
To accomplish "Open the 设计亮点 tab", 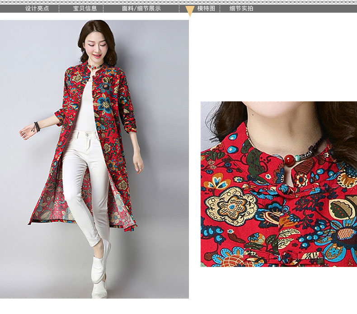I will [x=37, y=8].
